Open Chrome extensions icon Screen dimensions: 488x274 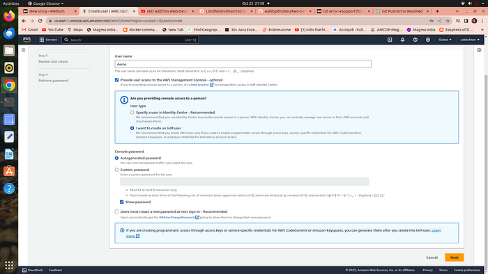click(x=458, y=21)
